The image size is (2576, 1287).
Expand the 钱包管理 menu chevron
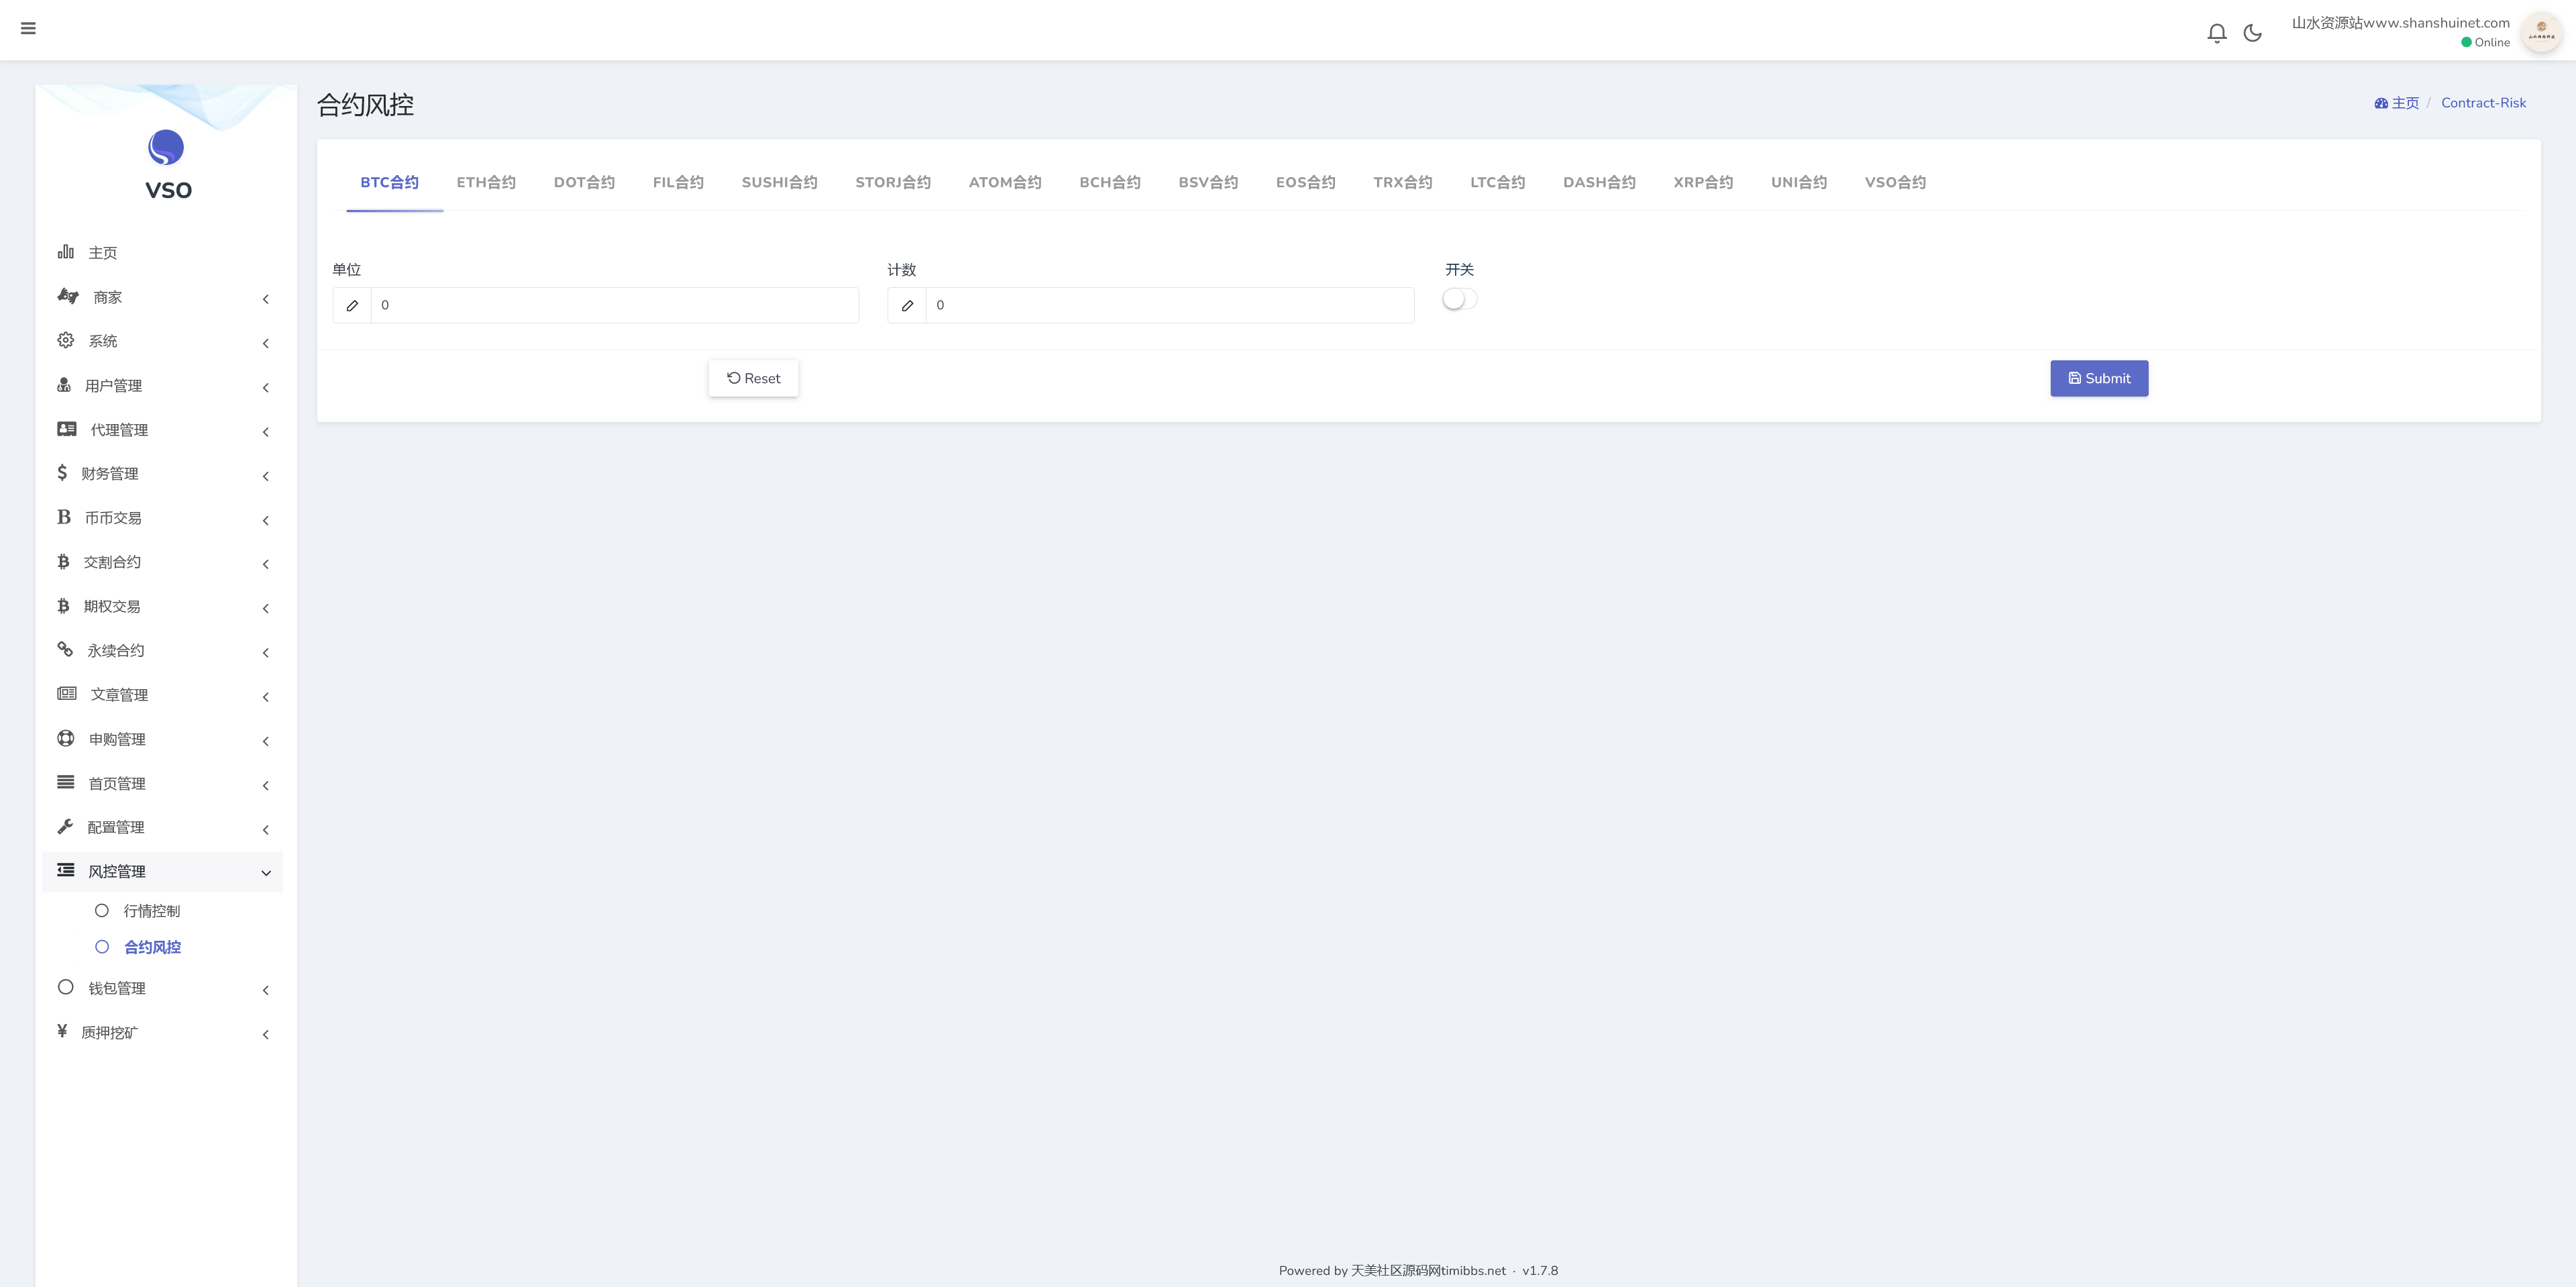point(266,990)
